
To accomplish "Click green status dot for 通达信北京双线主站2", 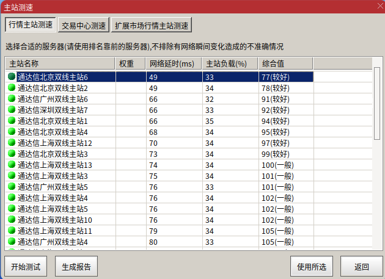I will [x=12, y=87].
